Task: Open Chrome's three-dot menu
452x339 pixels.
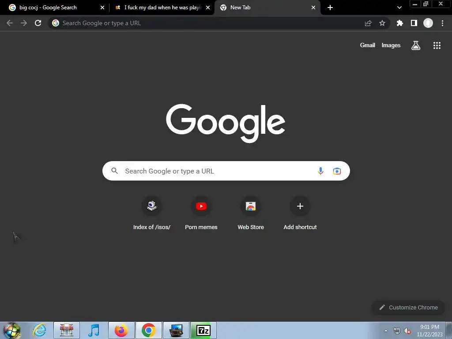Action: [442, 23]
